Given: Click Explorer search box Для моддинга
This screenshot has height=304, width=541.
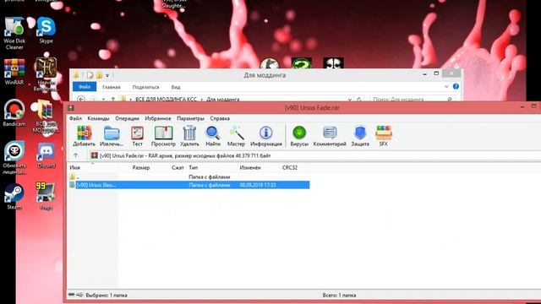Looking at the screenshot, I should (x=413, y=99).
